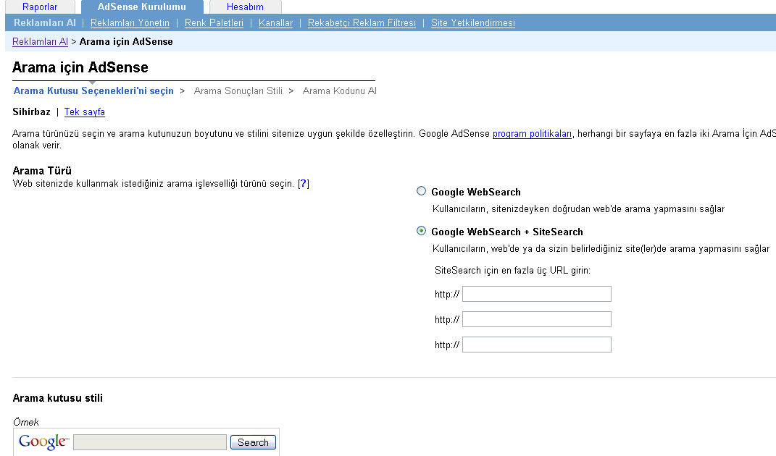This screenshot has height=456, width=776.
Task: Select the AdSense Kurulumu tab
Action: tap(142, 7)
